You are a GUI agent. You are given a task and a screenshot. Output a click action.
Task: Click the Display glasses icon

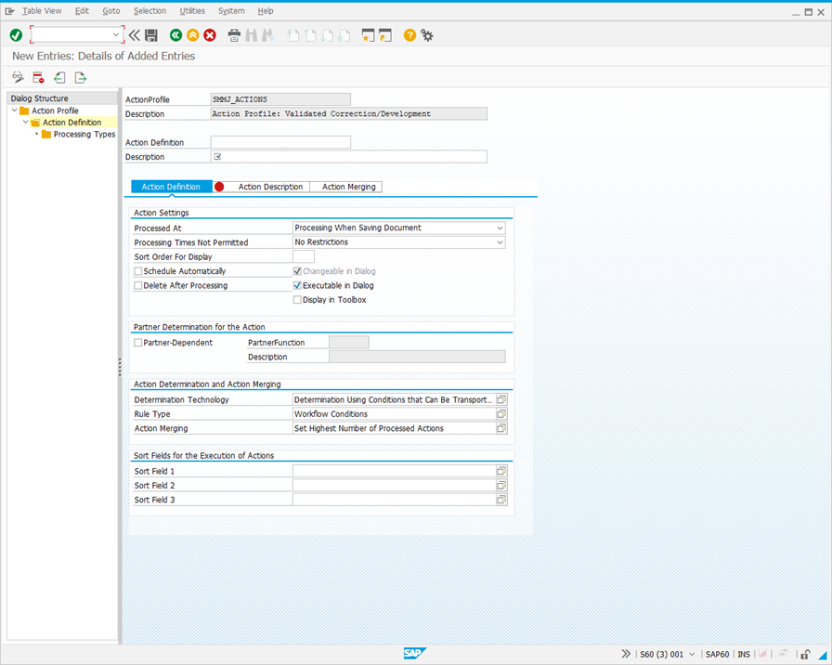[19, 77]
